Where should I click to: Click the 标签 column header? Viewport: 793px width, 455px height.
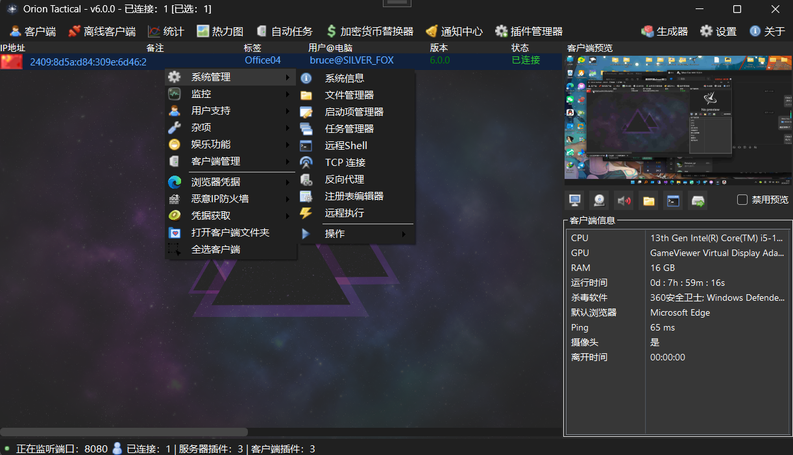coord(252,48)
